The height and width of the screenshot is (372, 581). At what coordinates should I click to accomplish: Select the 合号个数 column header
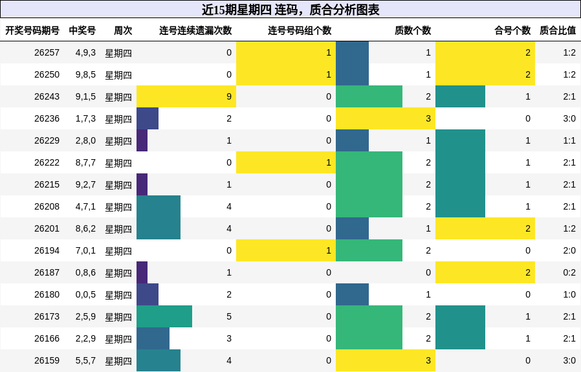(512, 30)
